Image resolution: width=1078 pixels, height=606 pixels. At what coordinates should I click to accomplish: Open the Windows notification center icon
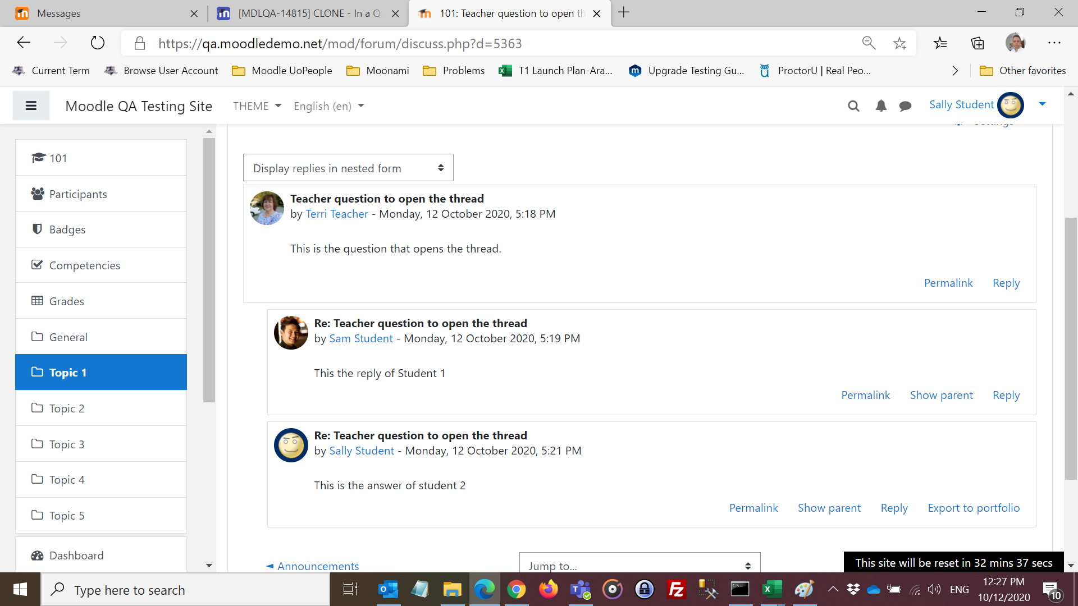click(1052, 590)
